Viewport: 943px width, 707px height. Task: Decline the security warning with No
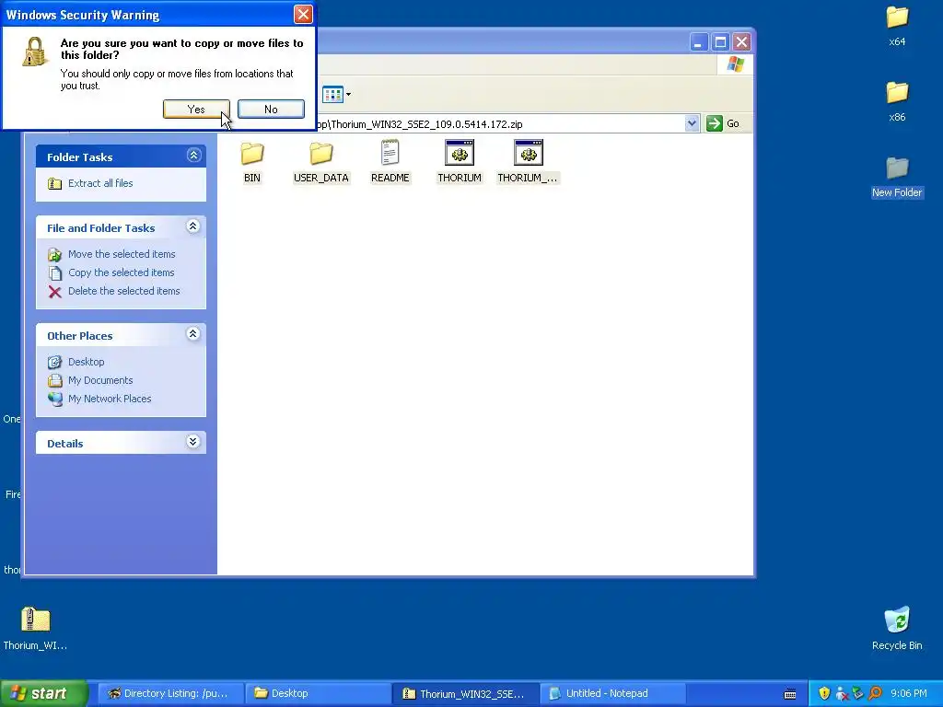271,109
